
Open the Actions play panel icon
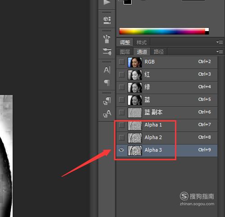(107, 3)
